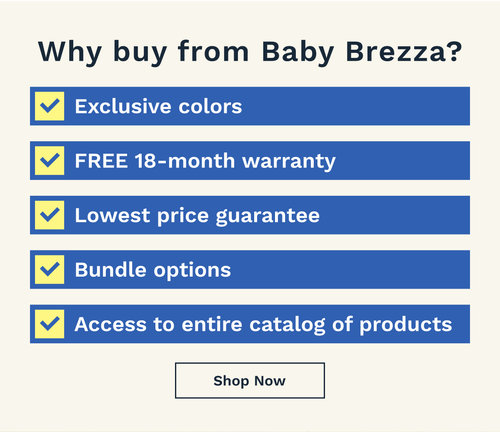Click the blue Exclusive colors banner row
The height and width of the screenshot is (432, 500).
[354, 106]
